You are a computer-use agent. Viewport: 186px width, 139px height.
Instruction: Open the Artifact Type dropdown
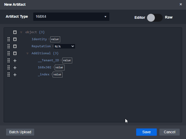[x=71, y=17]
